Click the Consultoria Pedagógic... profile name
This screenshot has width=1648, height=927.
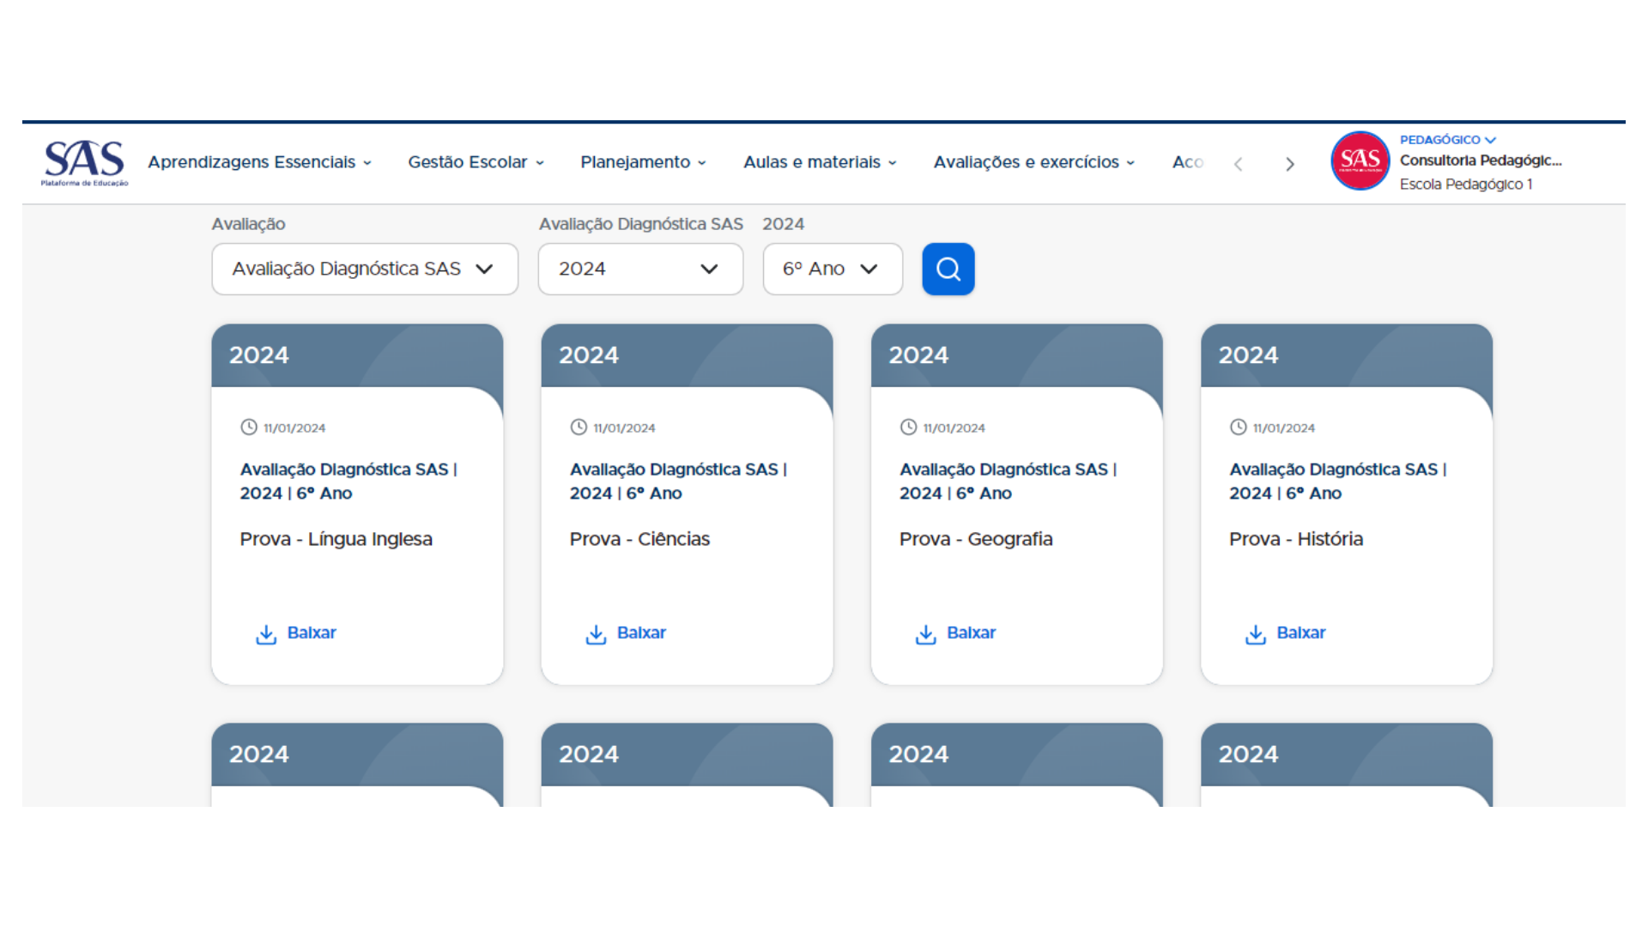pos(1481,161)
